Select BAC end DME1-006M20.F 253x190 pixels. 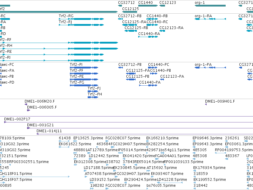pos(40,101)
